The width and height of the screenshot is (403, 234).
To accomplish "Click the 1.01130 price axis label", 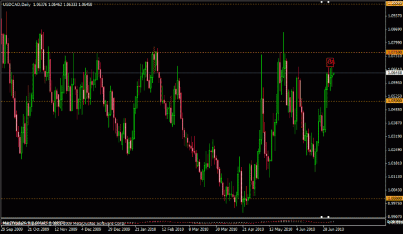I will [395, 177].
